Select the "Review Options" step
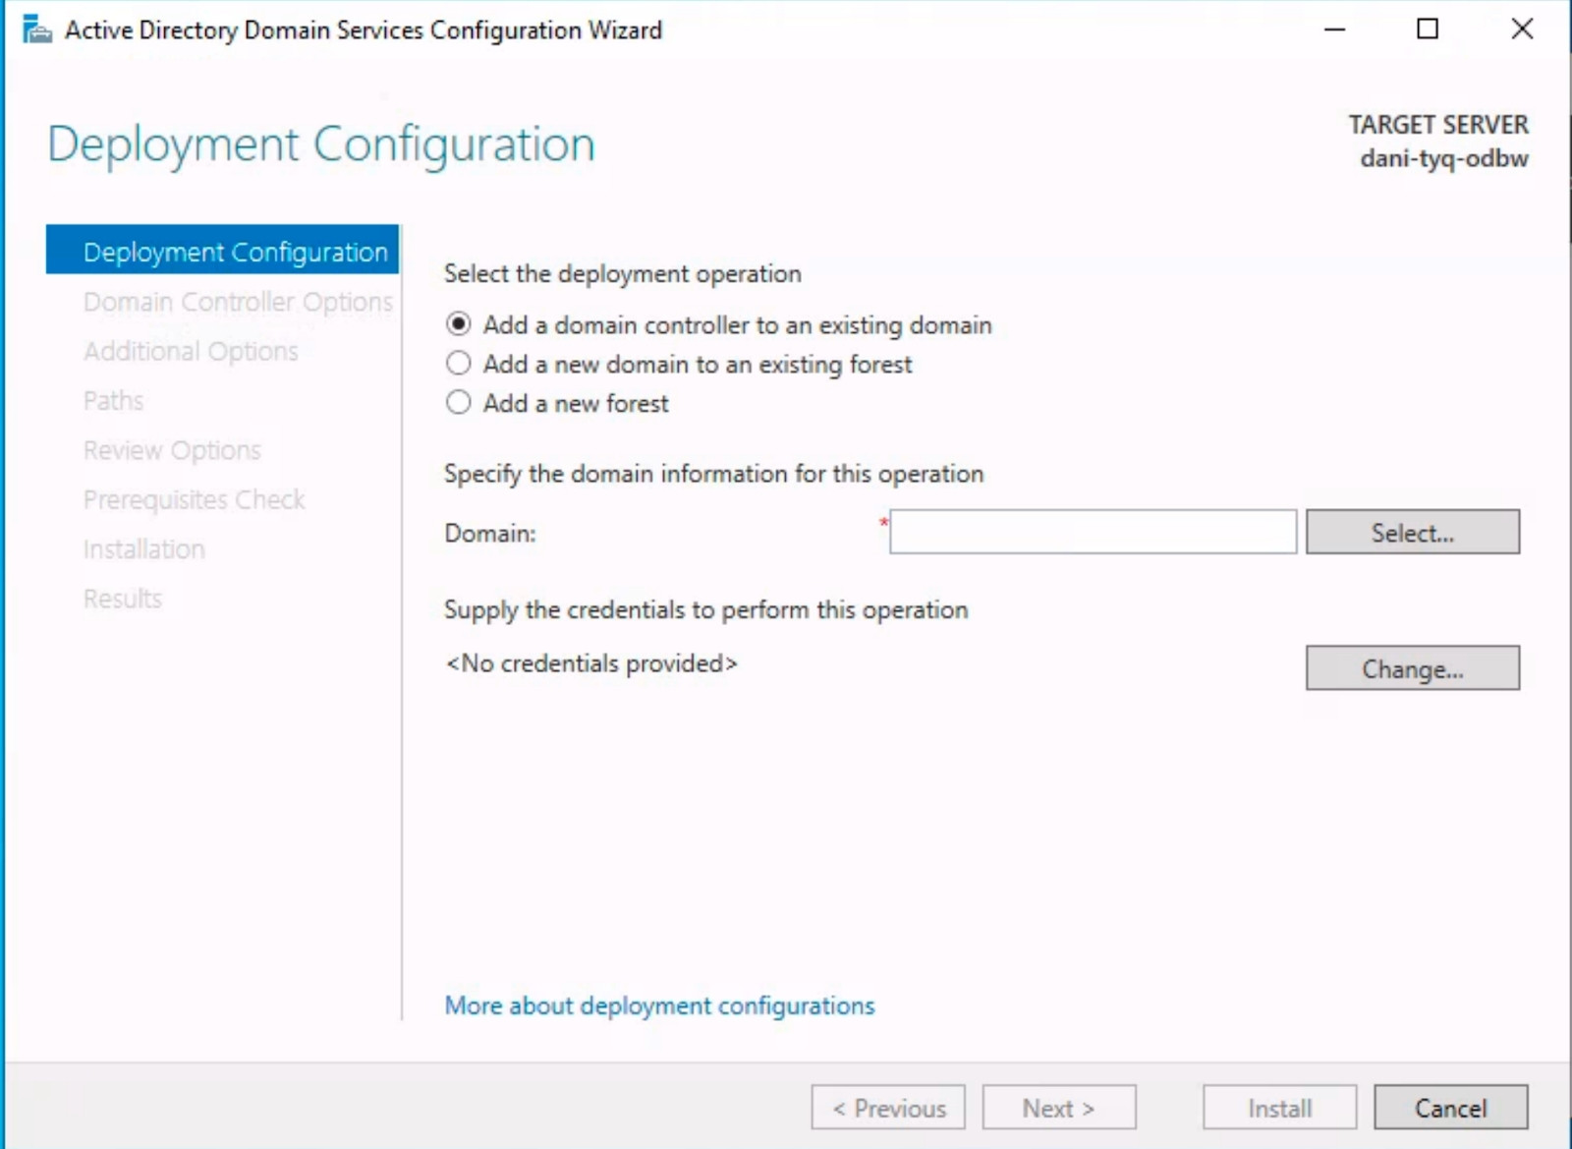 pos(172,449)
